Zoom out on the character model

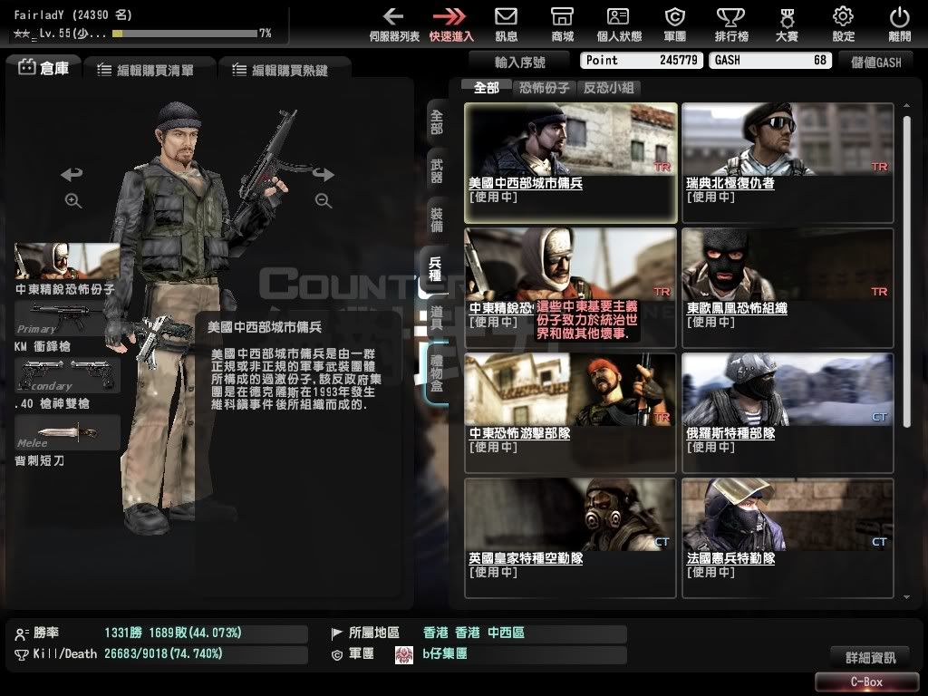coord(324,200)
